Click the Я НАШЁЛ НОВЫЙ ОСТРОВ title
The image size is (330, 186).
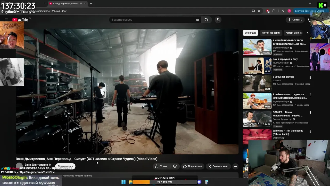tap(290, 42)
